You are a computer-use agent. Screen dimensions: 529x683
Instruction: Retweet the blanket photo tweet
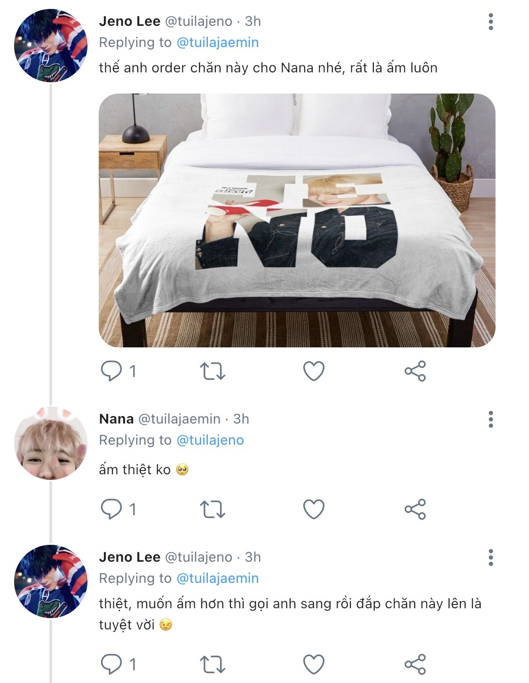coord(213,371)
